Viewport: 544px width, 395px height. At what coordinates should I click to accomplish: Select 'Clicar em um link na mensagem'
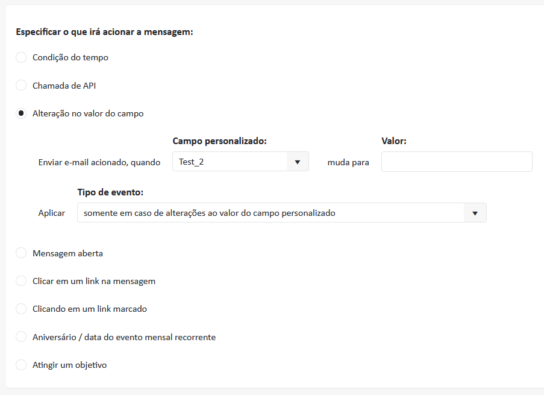click(21, 281)
